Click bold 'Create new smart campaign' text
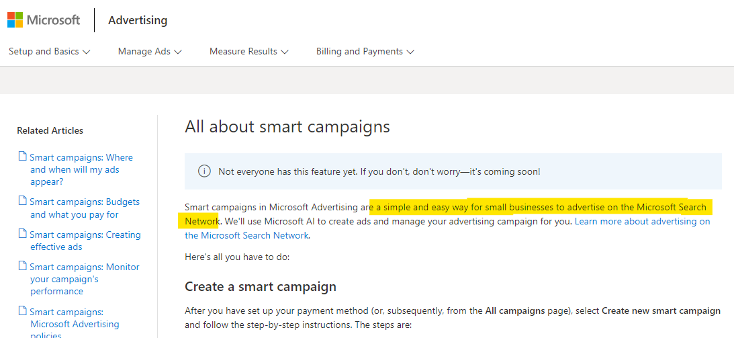 (661, 311)
